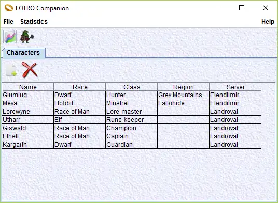The height and width of the screenshot is (203, 278).
Task: Click Glumlug's Elendilmir server cell
Action: tap(235, 95)
